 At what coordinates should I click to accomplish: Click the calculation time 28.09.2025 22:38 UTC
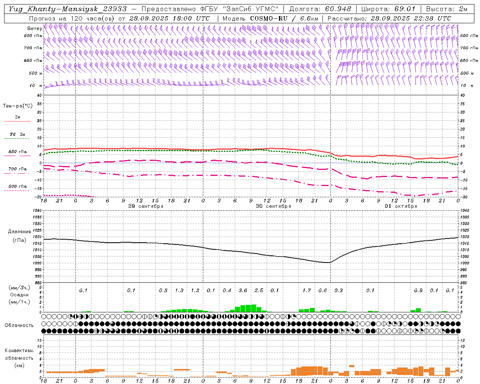tap(411, 18)
